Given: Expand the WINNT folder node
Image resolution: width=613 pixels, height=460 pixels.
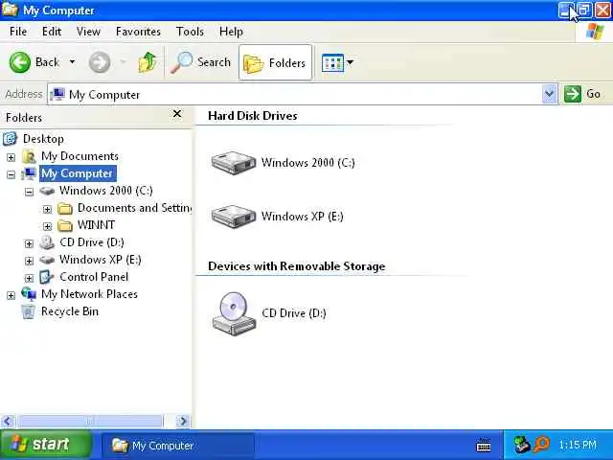Looking at the screenshot, I should tap(47, 226).
